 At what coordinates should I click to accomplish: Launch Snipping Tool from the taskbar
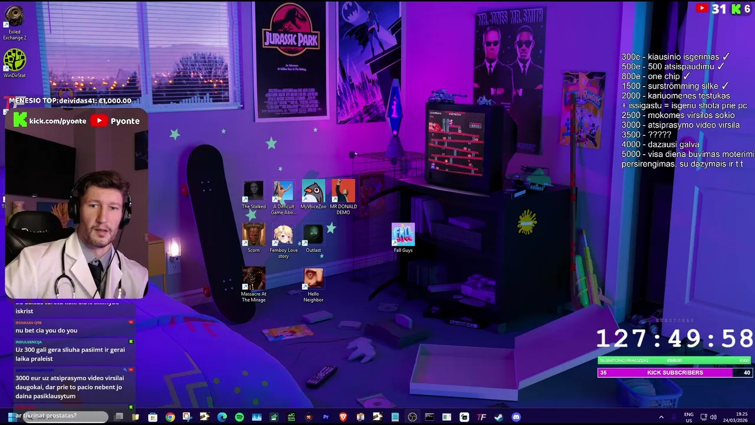187,417
